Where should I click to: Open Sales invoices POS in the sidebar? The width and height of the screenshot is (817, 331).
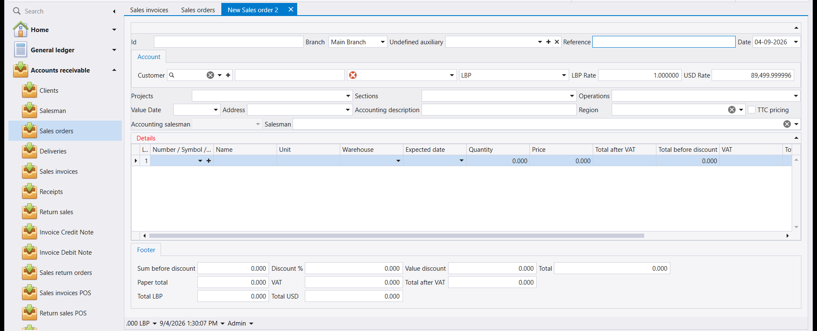click(65, 293)
